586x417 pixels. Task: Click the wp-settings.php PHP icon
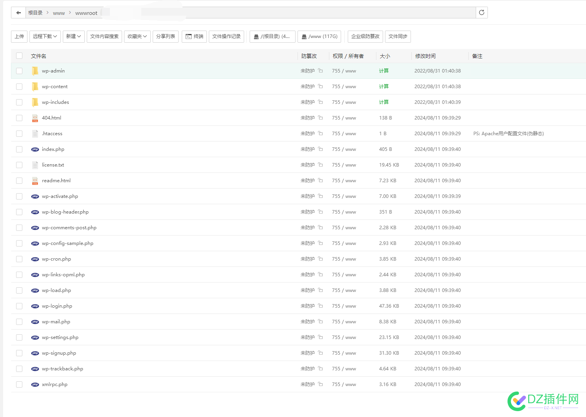[35, 337]
